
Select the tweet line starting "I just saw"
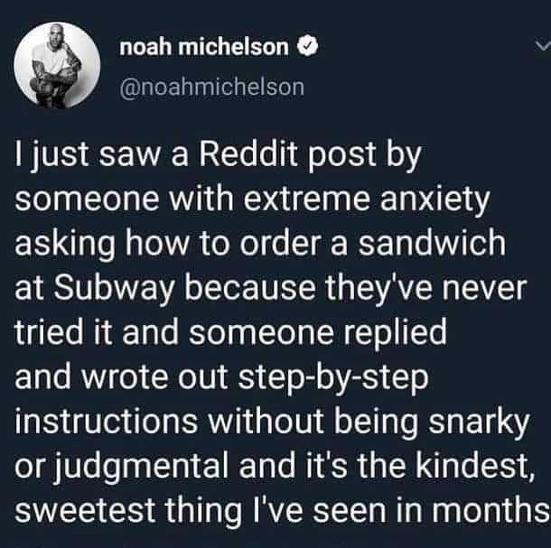point(218,157)
